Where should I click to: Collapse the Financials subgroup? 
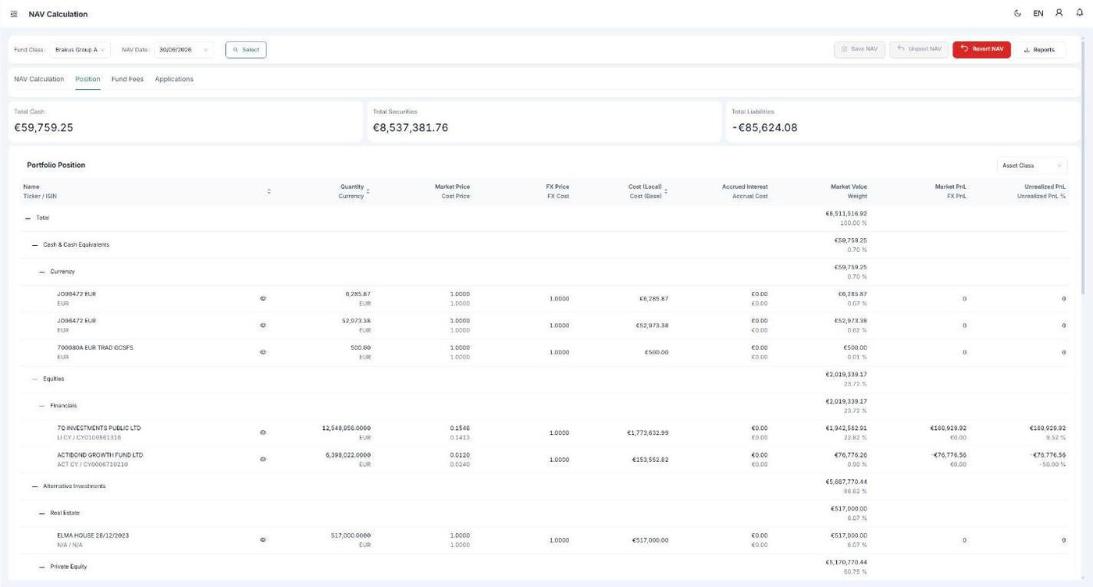[42, 406]
